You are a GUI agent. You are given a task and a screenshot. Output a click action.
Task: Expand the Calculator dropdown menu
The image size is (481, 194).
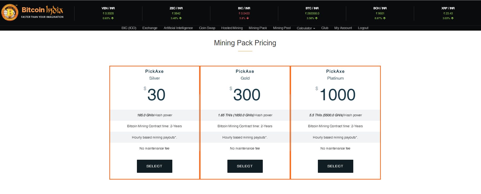coord(306,28)
